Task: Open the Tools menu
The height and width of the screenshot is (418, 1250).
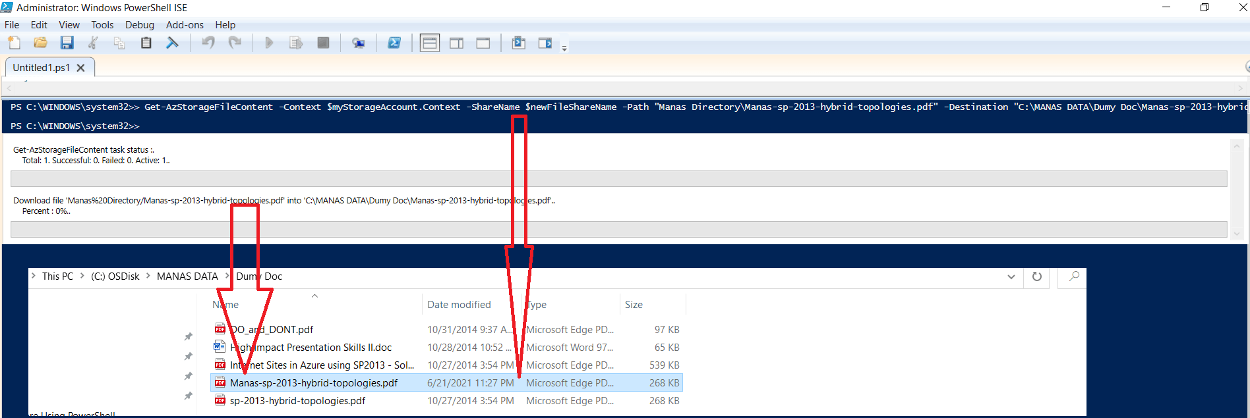Action: point(102,25)
